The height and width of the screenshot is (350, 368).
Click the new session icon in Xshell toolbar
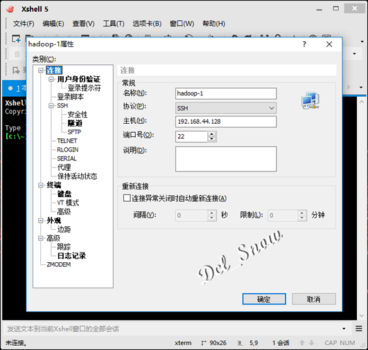click(16, 39)
